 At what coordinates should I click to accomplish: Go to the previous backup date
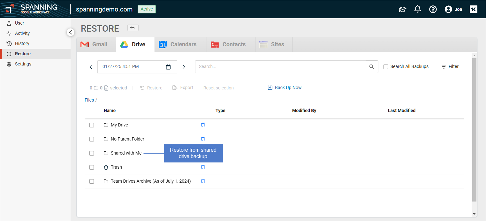91,67
